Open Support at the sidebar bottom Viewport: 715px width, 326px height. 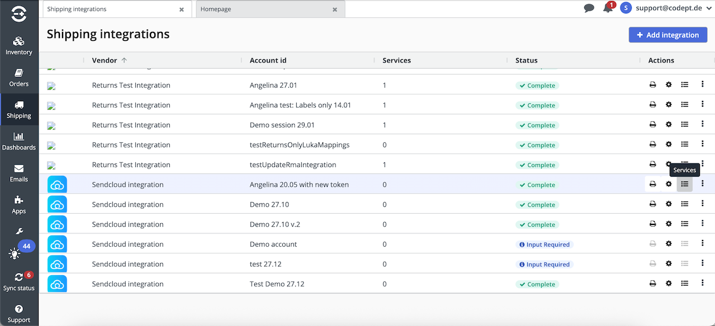19,314
